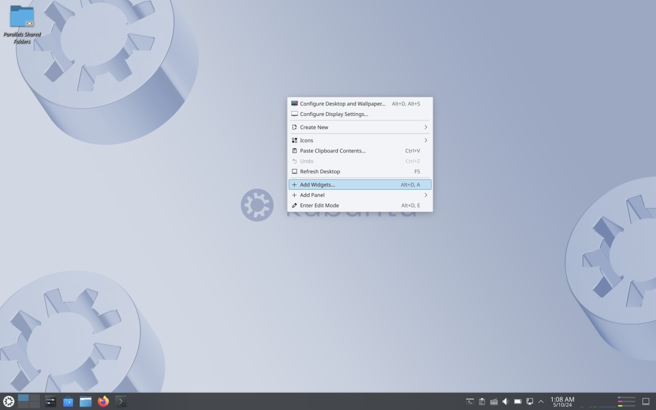
Task: Expand the Add Panel submenu
Action: [360, 195]
